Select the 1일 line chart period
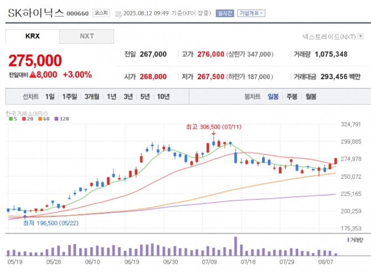Screen dimensions: 371x273 pyautogui.click(x=50, y=96)
